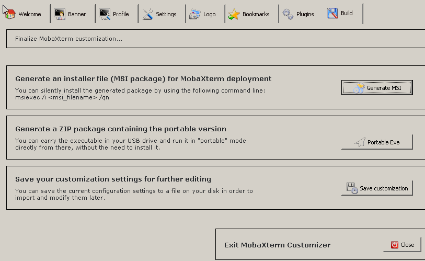Image resolution: width=425 pixels, height=261 pixels.
Task: Click the Finalize MobaXterm customization header text
Action: point(69,39)
